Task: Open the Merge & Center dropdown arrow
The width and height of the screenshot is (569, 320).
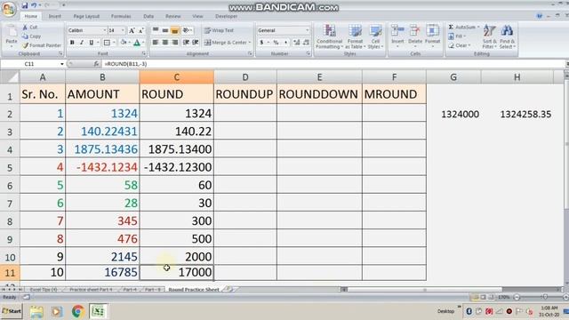Action: [x=250, y=43]
